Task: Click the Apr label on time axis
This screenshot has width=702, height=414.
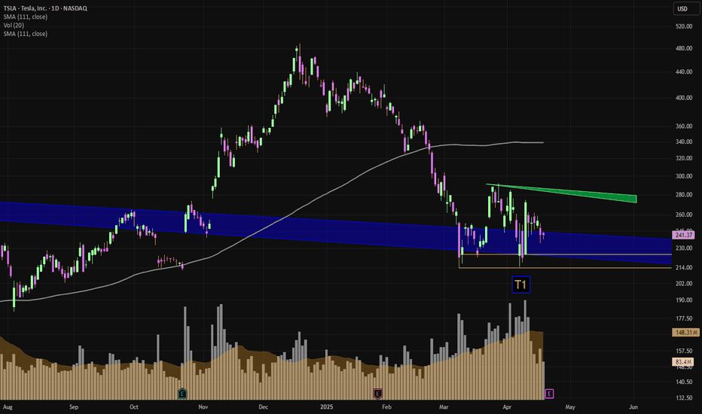Action: (x=507, y=406)
